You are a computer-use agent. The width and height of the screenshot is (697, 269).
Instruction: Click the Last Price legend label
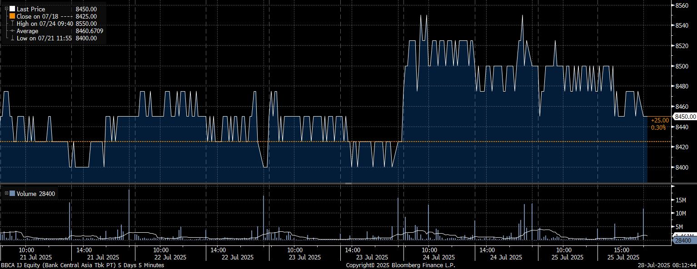[30, 9]
